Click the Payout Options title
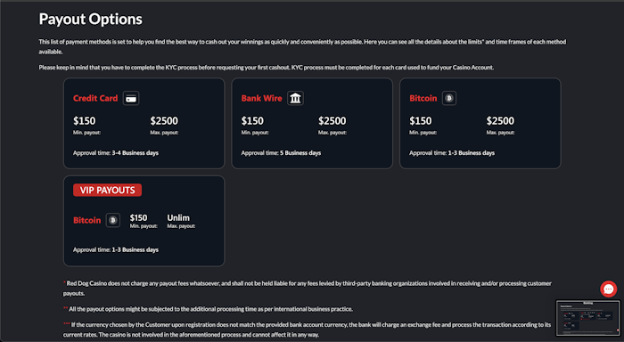The height and width of the screenshot is (342, 624). (90, 19)
